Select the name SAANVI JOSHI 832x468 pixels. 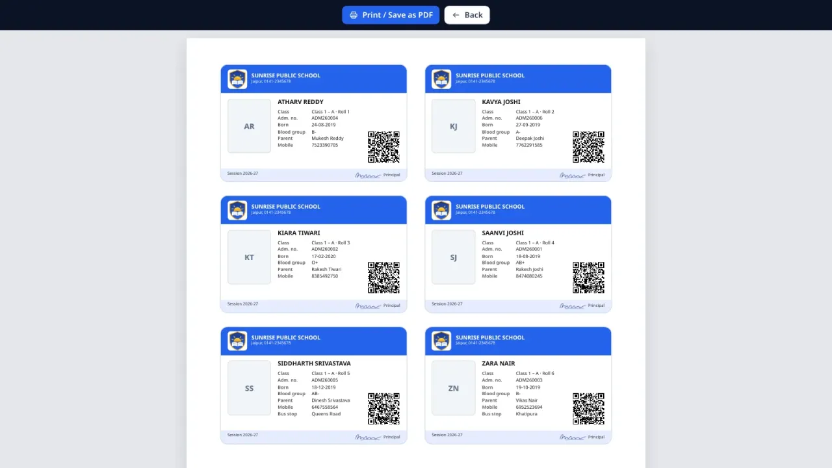tap(503, 233)
